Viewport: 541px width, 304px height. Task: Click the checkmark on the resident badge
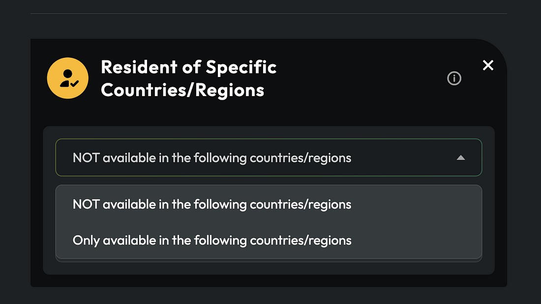[74, 84]
